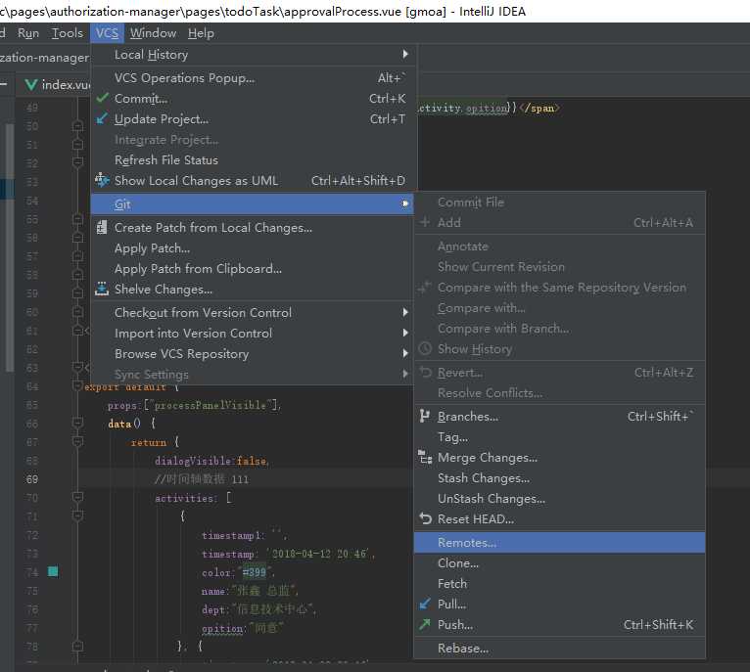Collapse the code fold marker at line 70
Image resolution: width=750 pixels, height=672 pixels.
tap(77, 497)
